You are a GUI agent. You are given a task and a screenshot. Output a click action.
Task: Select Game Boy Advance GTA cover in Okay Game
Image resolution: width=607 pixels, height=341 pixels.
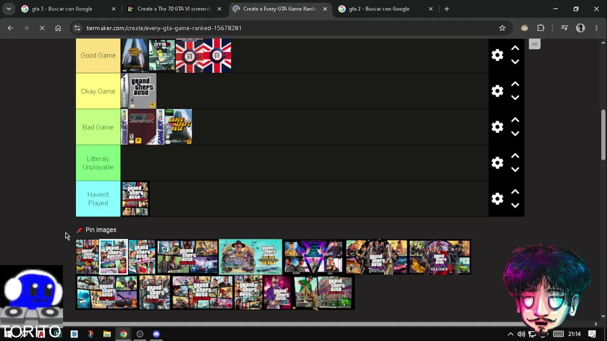click(x=139, y=91)
